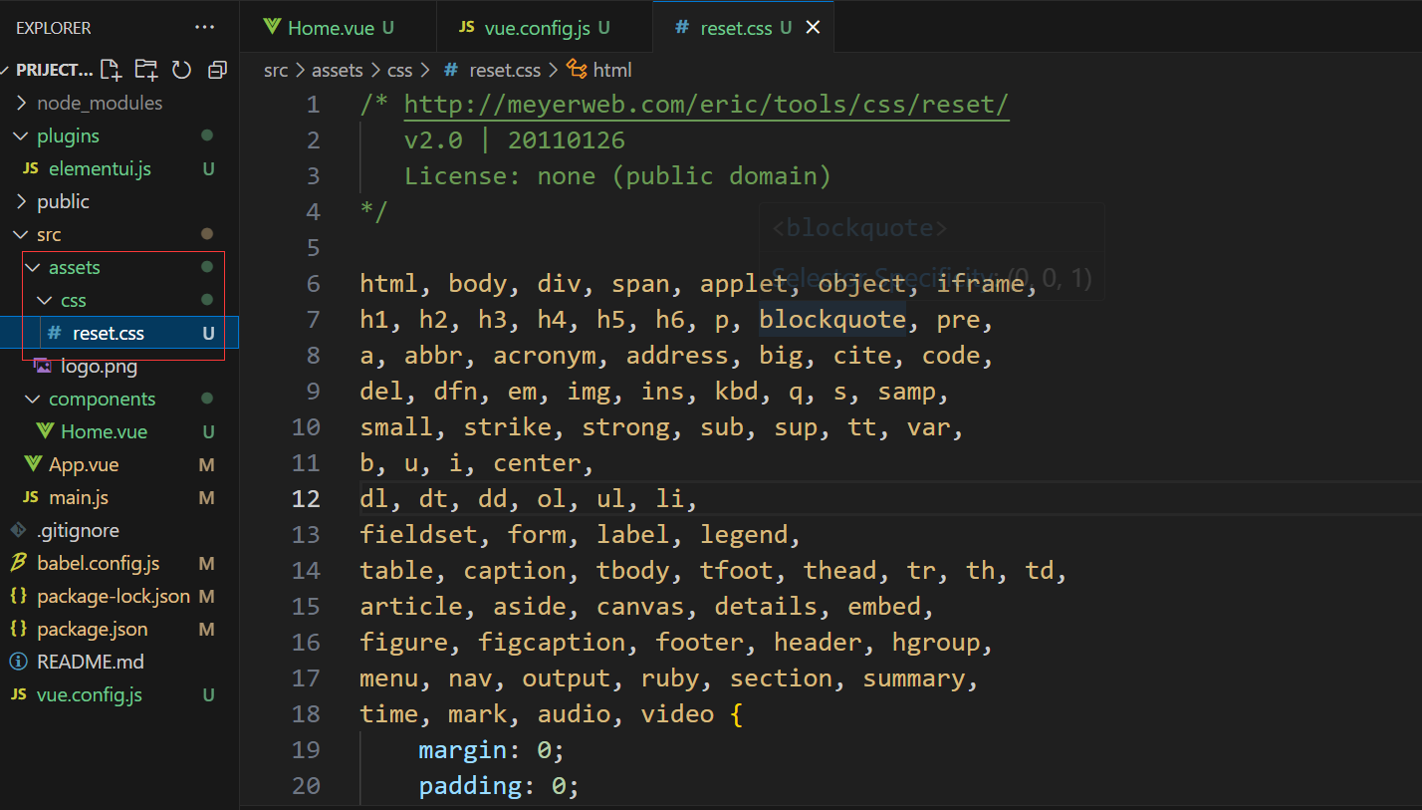
Task: Click the figcaption selector on line 16
Action: (552, 643)
